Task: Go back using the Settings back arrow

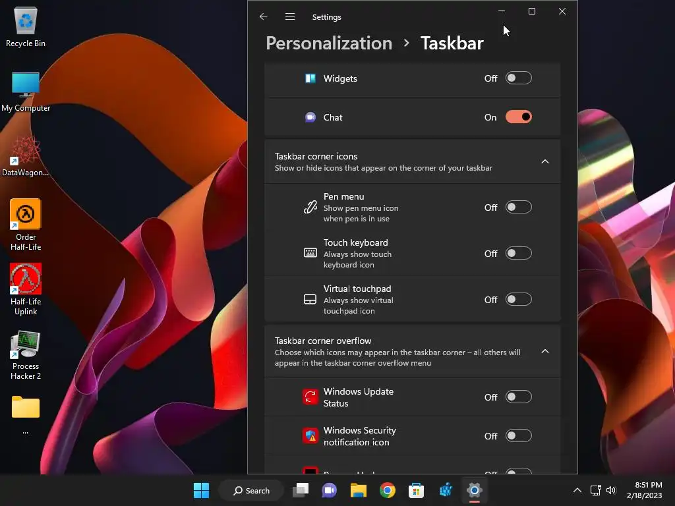Action: coord(264,16)
